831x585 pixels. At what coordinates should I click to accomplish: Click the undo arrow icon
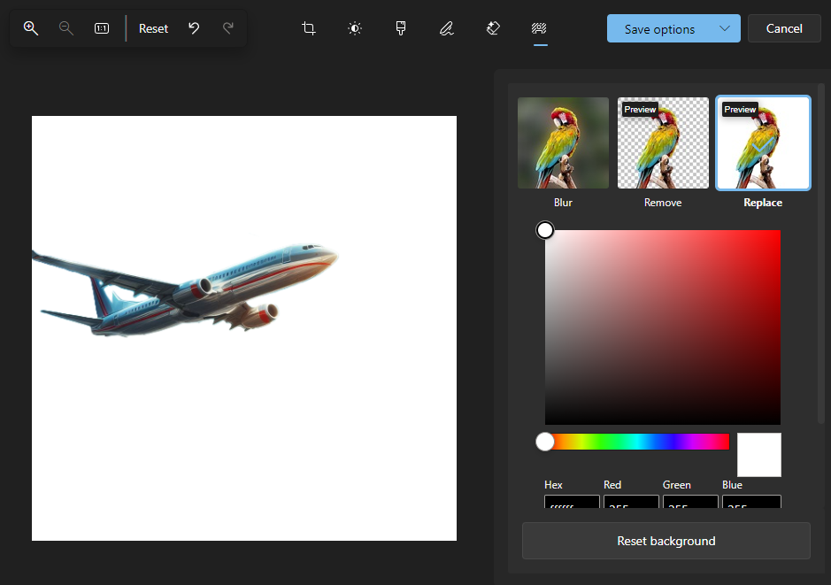coord(194,28)
